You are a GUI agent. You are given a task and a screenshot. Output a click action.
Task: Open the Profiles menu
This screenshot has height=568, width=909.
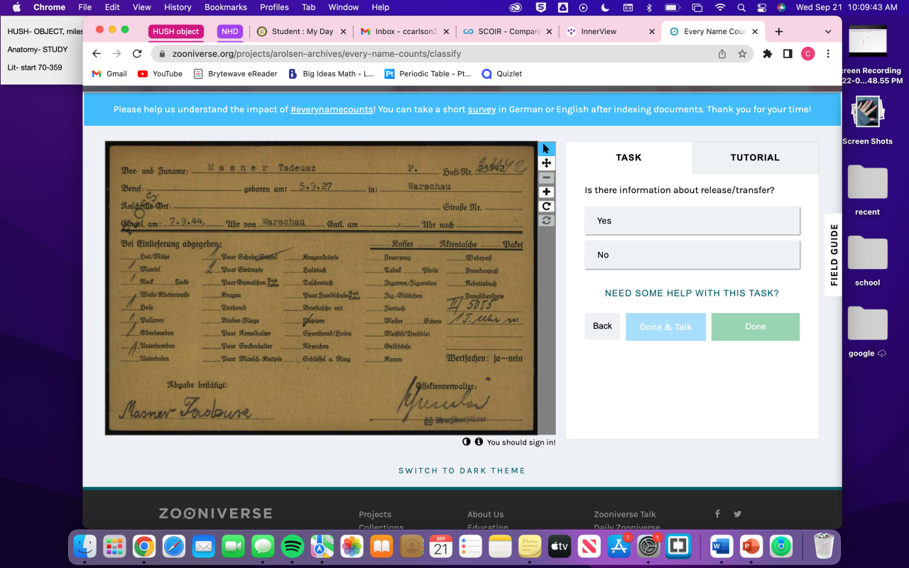[x=274, y=7]
